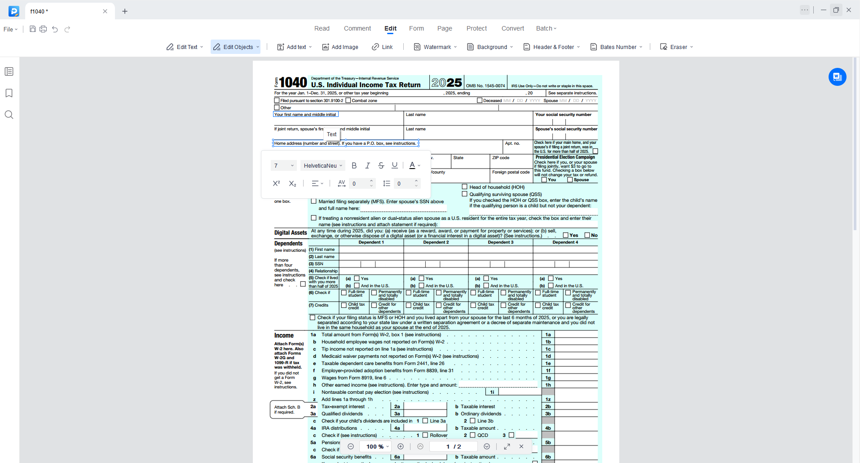Viewport: 860px width, 463px height.
Task: Add an image to the PDF
Action: (x=340, y=47)
